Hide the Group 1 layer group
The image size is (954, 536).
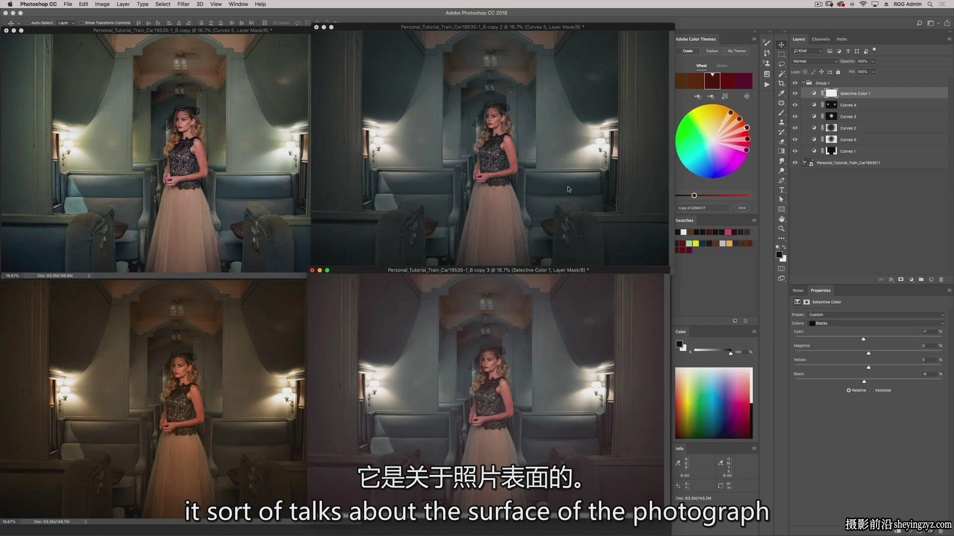tap(795, 83)
